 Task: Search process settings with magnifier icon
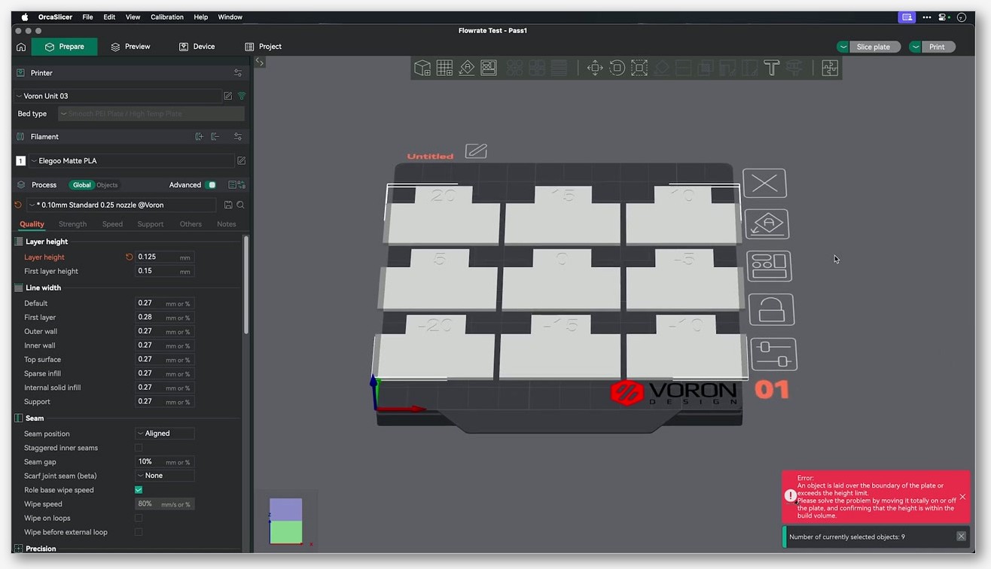[241, 205]
